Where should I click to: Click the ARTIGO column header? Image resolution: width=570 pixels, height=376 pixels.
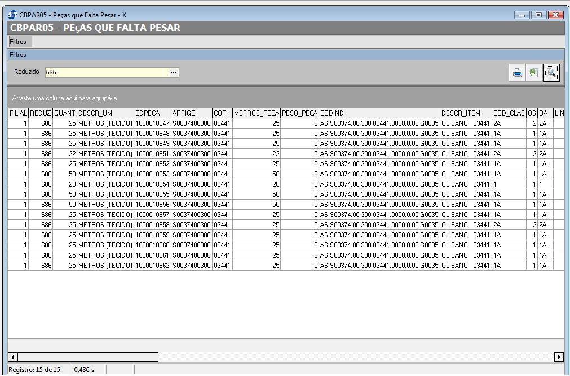click(x=191, y=113)
